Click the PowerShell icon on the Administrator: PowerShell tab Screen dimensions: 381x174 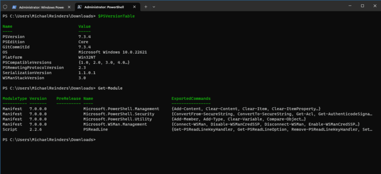pos(80,7)
